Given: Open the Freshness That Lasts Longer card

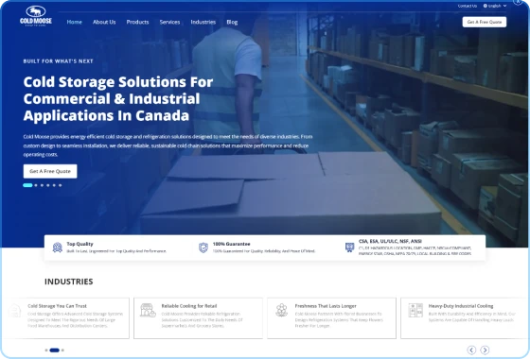Looking at the screenshot, I should point(331,317).
